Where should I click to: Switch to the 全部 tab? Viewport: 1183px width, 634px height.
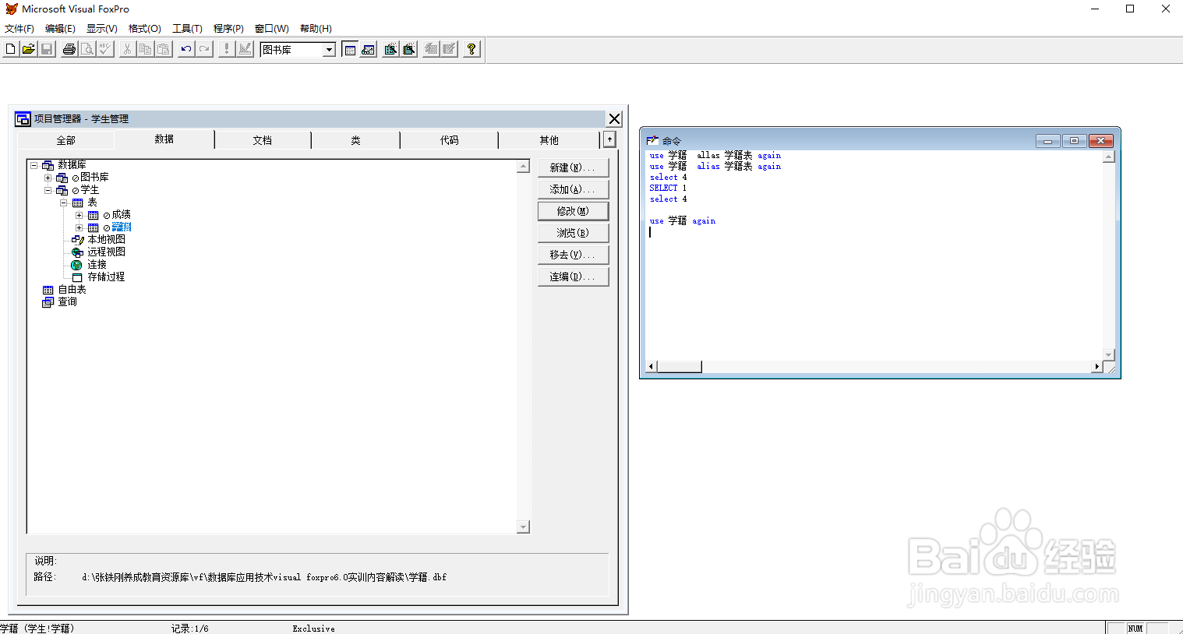[65, 140]
